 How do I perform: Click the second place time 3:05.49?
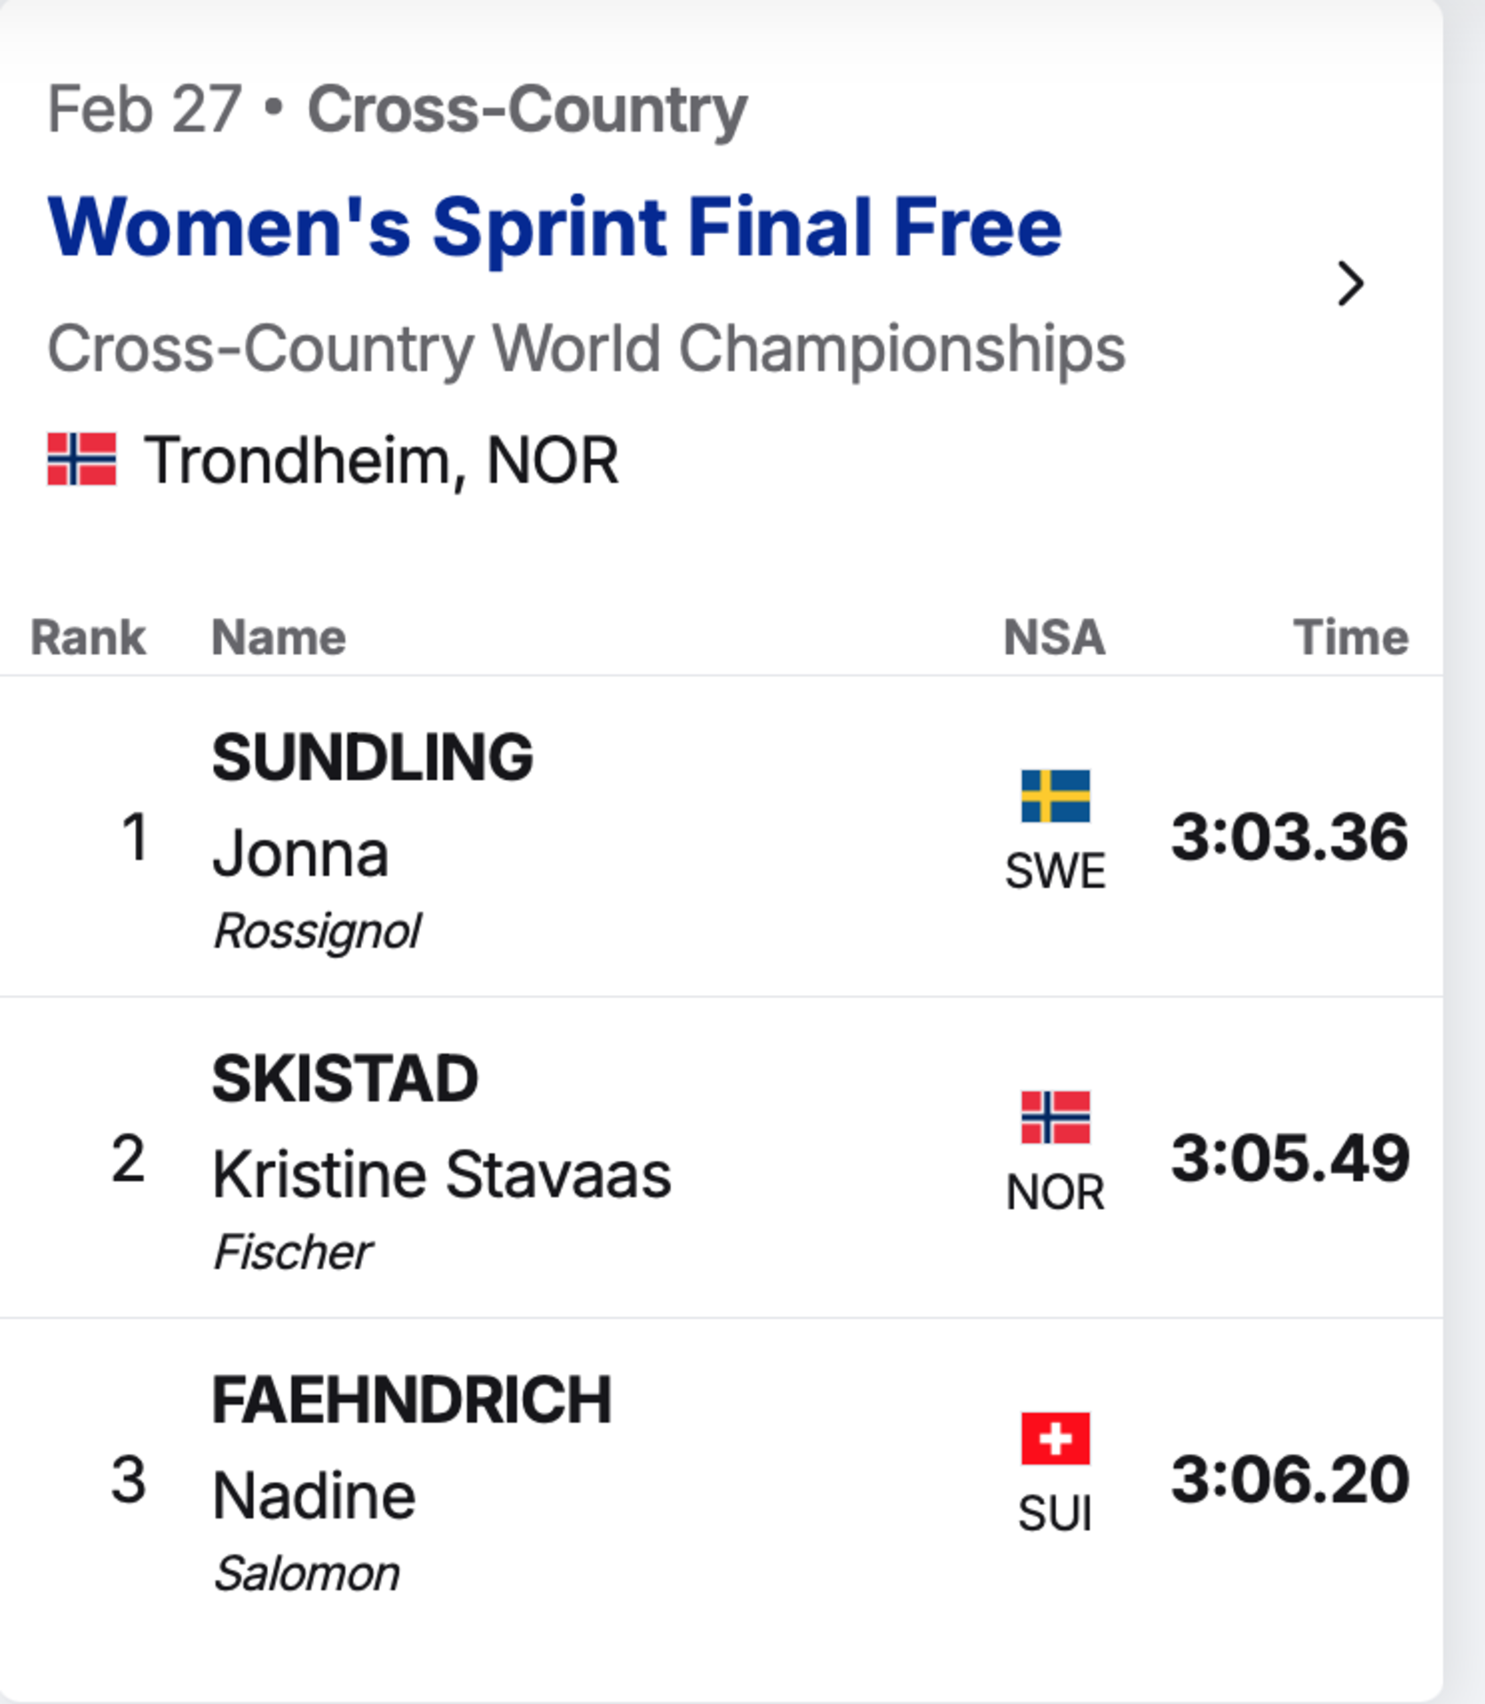click(1291, 1158)
